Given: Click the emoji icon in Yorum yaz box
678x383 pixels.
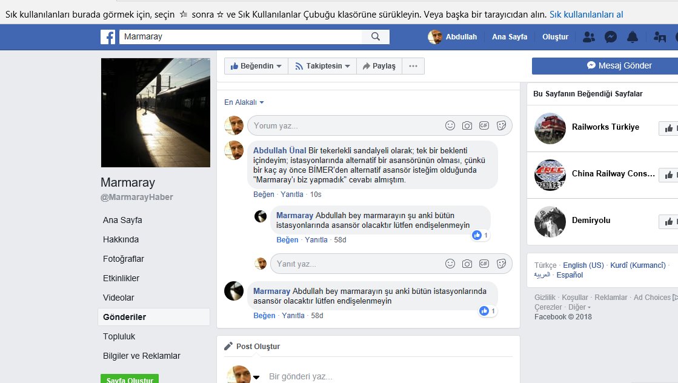Looking at the screenshot, I should click(x=450, y=125).
